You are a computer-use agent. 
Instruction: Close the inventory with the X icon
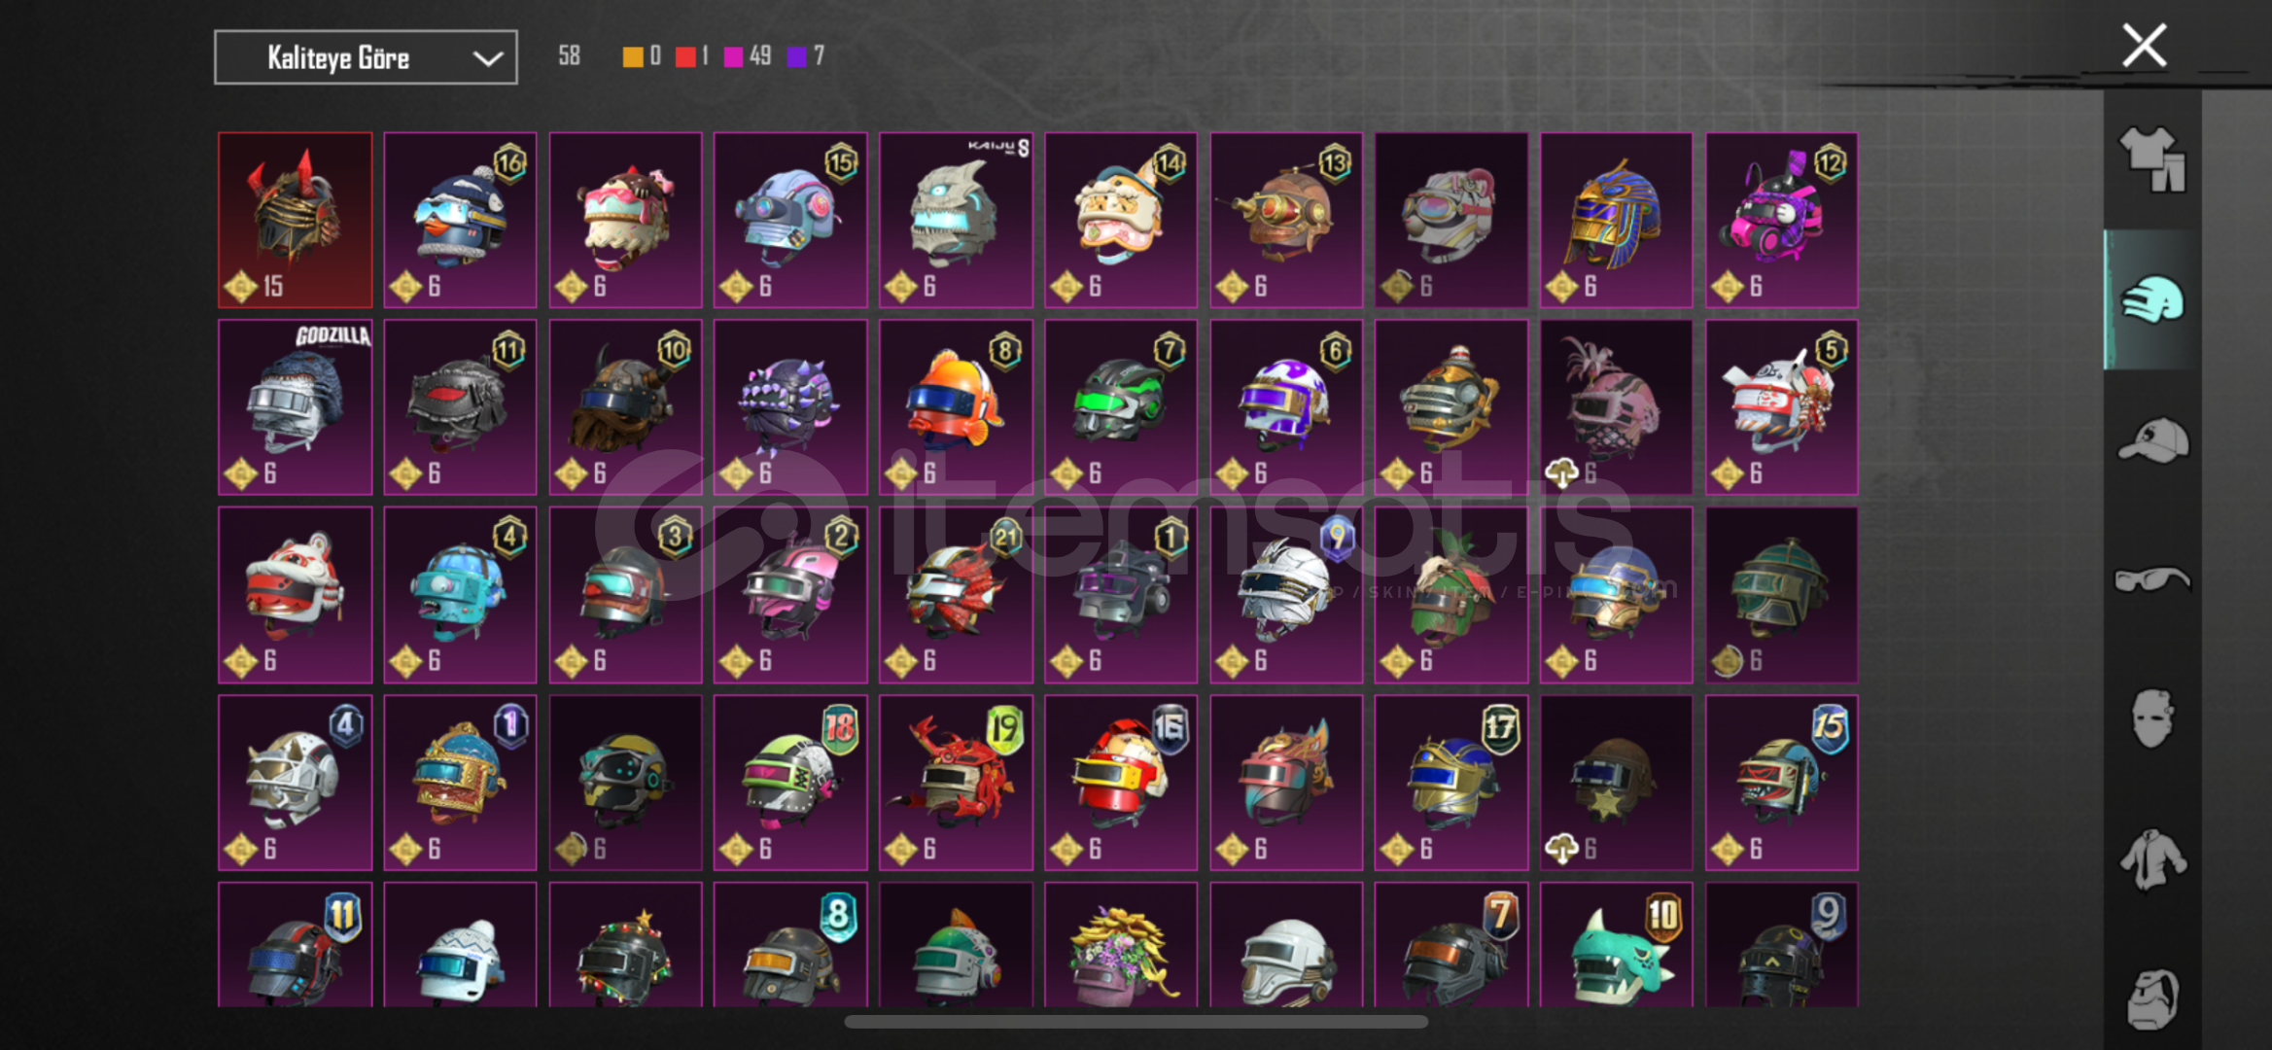pyautogui.click(x=2144, y=46)
